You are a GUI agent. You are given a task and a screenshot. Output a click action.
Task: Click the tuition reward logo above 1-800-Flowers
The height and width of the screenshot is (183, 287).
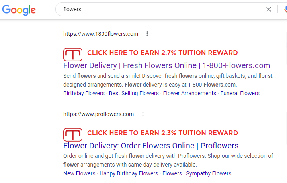(x=73, y=55)
